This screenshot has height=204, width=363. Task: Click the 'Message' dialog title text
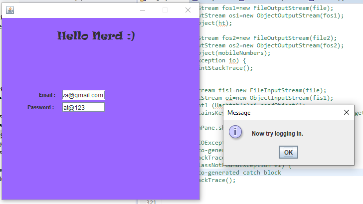click(x=239, y=113)
